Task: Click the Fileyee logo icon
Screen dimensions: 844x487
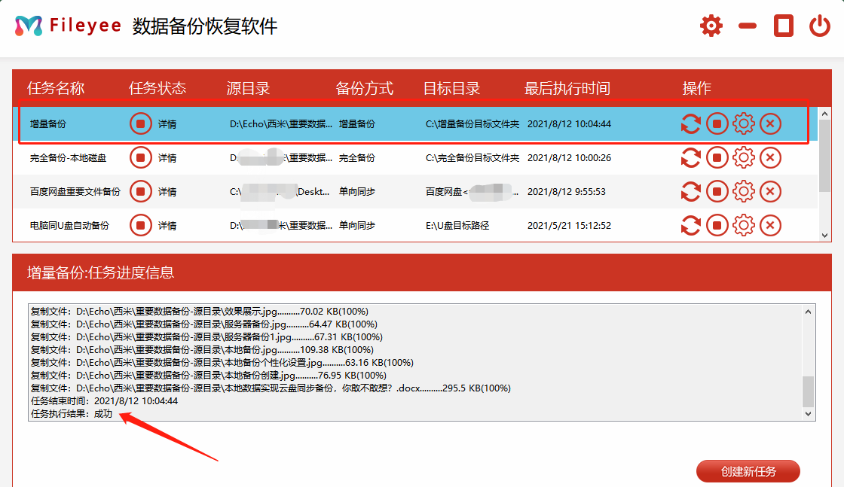Action: (x=27, y=24)
